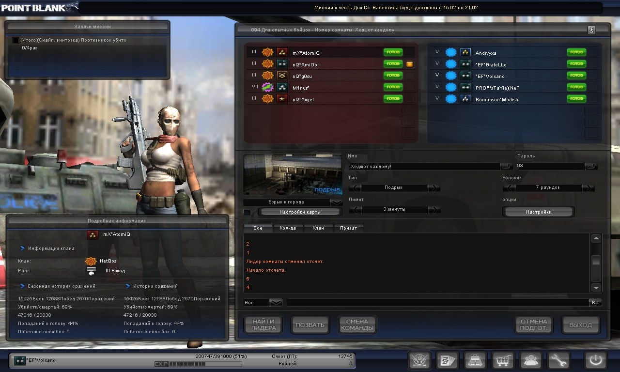Switch to the Клан chat tab
The image size is (620, 372).
318,228
